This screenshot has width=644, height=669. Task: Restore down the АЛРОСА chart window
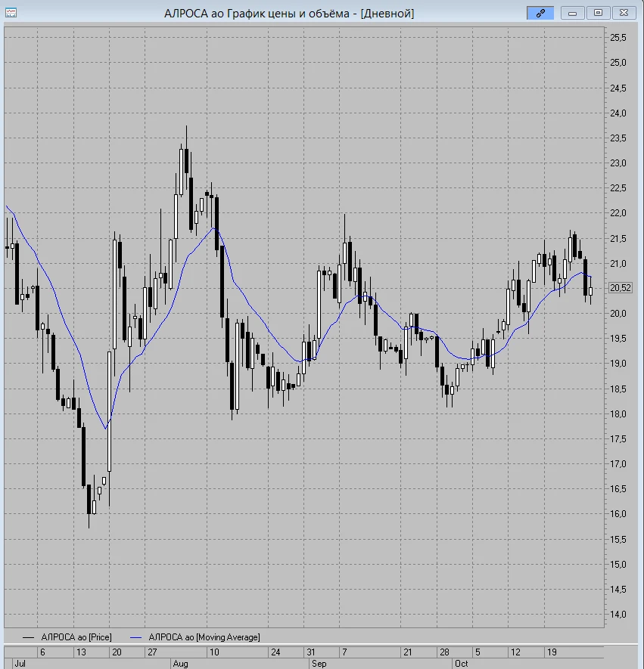click(598, 13)
